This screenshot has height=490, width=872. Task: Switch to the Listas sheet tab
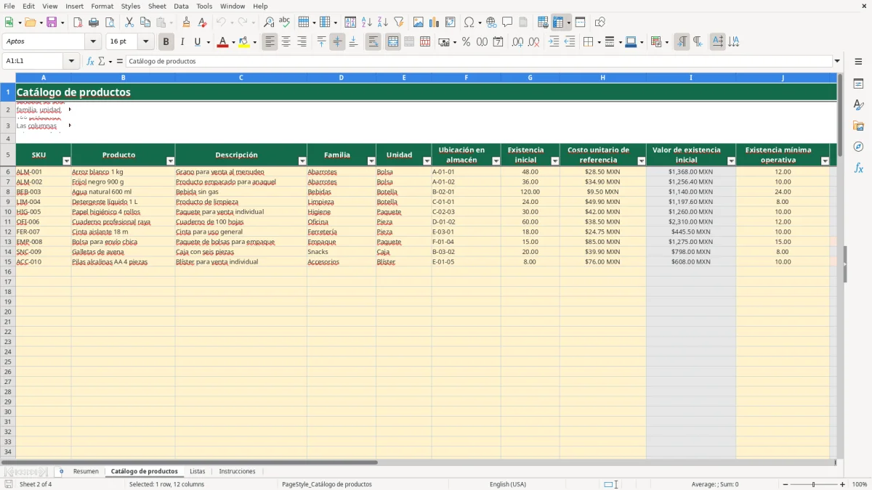(x=198, y=472)
